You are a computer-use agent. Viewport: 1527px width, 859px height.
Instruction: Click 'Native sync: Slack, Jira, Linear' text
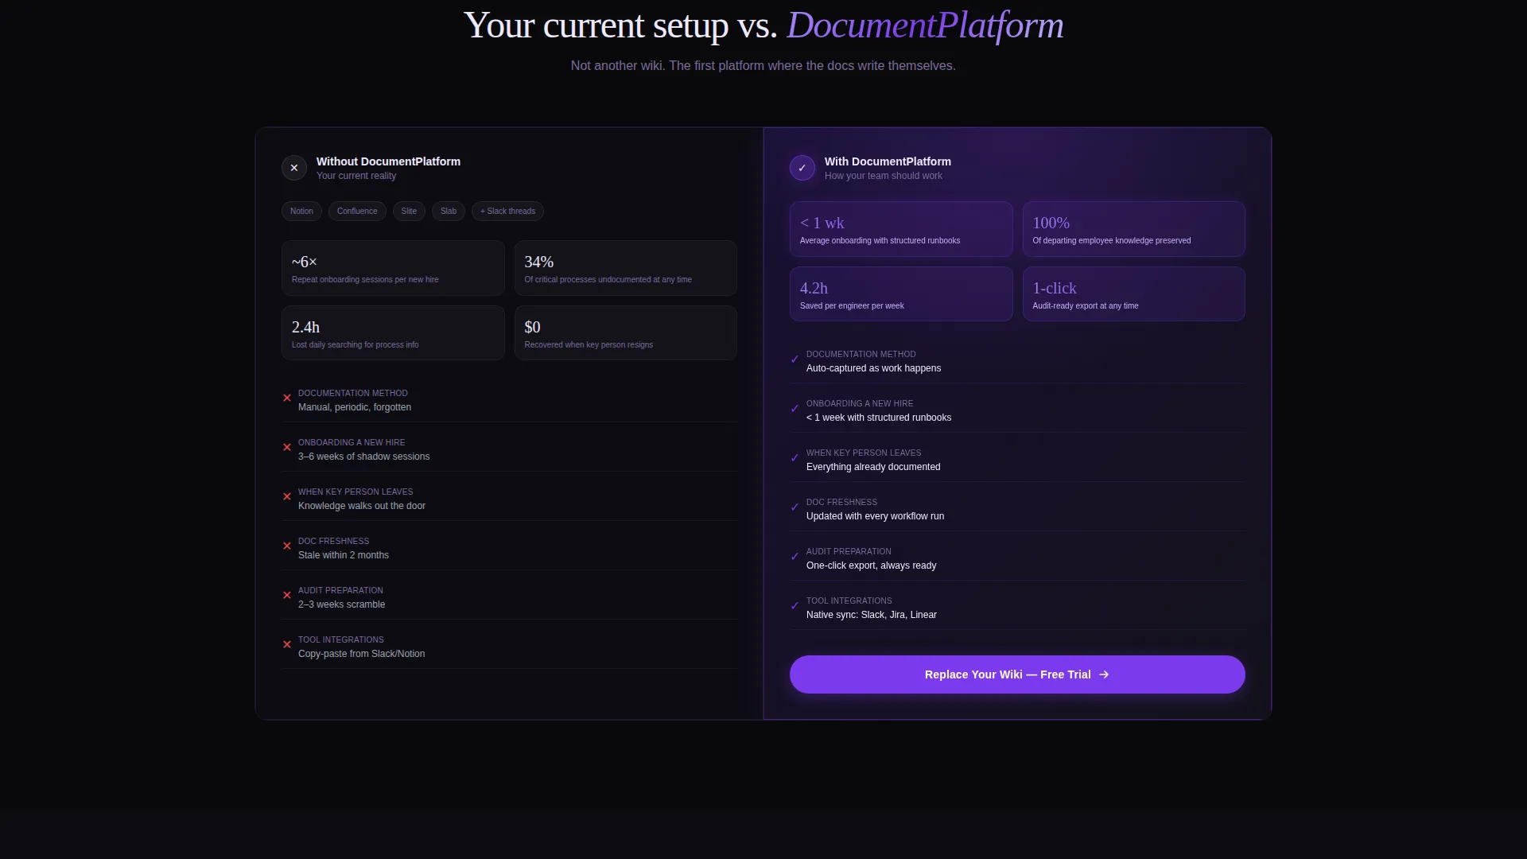871,615
